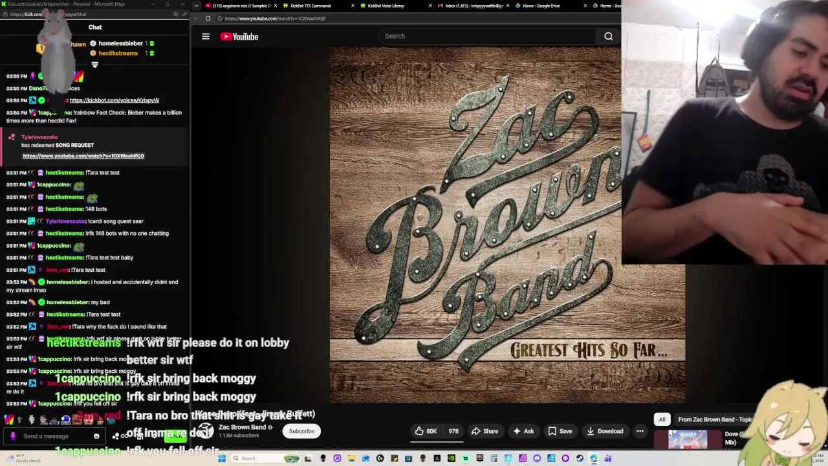The width and height of the screenshot is (828, 466).
Task: Click the YouTube logo home link
Action: point(239,36)
